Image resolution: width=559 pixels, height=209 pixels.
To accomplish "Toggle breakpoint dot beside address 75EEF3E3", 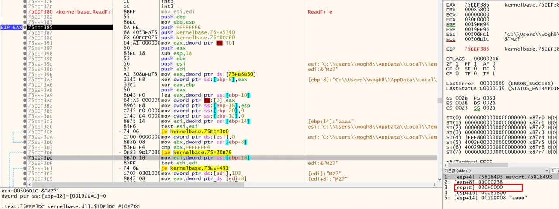I will [25, 174].
